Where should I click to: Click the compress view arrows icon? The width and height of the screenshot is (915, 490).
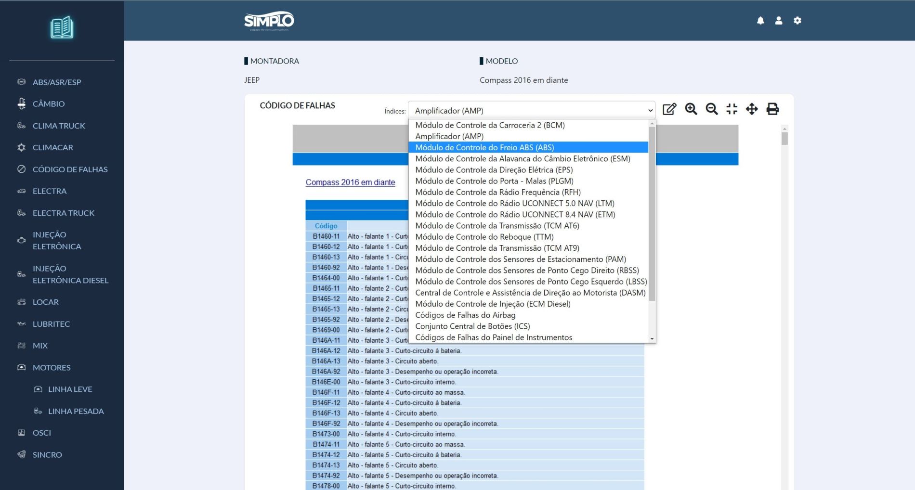tap(732, 109)
